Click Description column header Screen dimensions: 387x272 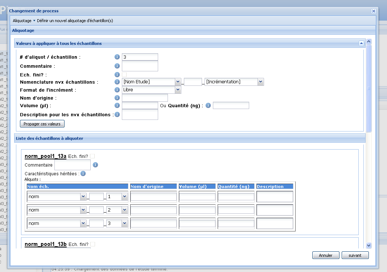(275, 186)
